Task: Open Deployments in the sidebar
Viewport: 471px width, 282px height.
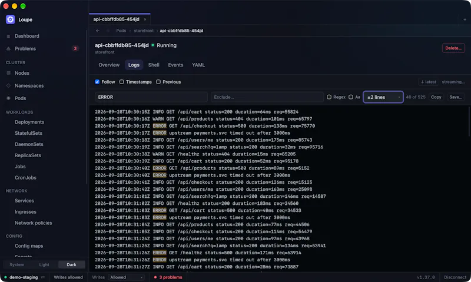Action: tap(29, 122)
